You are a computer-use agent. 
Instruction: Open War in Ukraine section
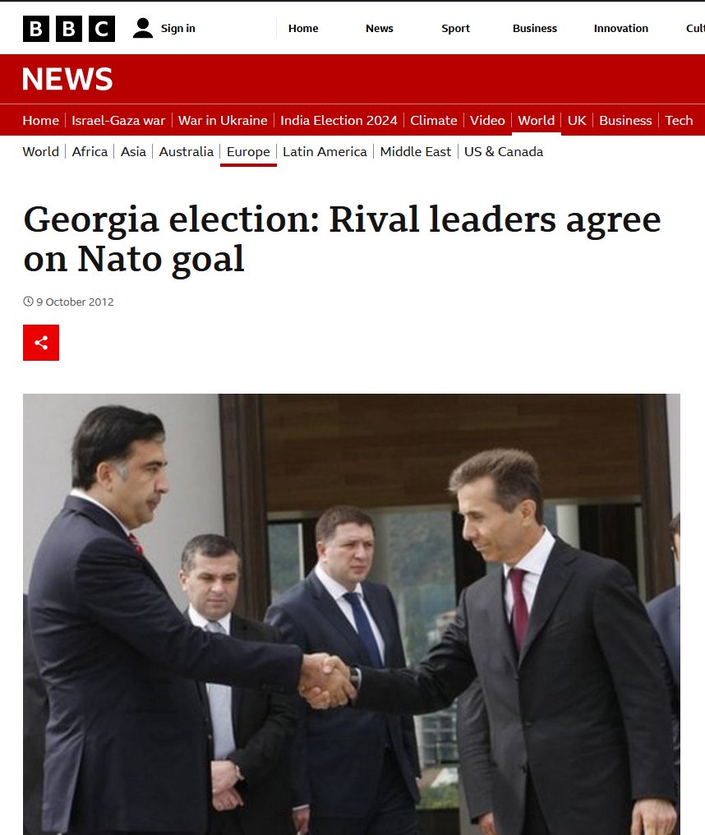[223, 120]
